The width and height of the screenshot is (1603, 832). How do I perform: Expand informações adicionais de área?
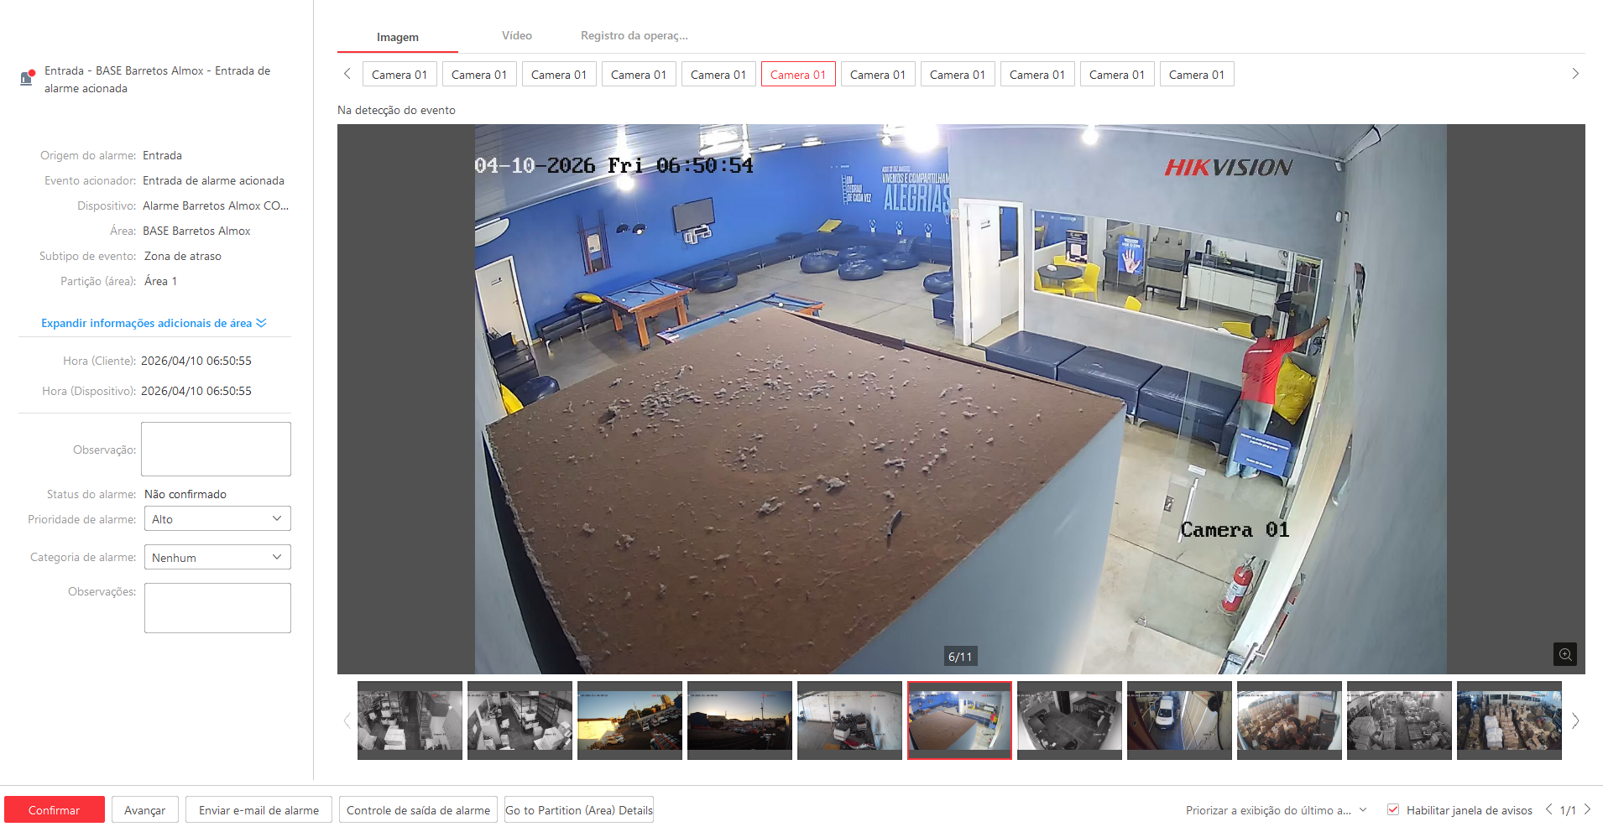pyautogui.click(x=154, y=323)
